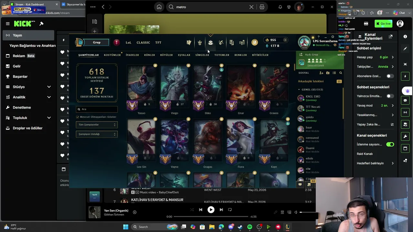Click the champion search field Ara

[x=97, y=109]
